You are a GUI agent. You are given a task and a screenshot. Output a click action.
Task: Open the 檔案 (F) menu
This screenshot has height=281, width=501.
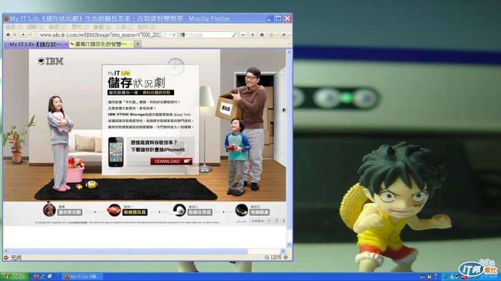(14, 27)
